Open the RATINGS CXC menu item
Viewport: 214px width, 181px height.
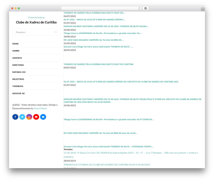point(19,72)
